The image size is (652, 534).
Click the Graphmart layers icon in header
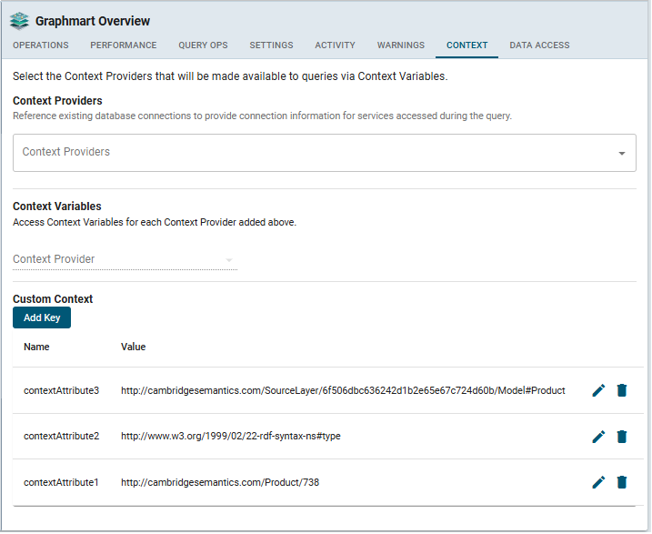click(20, 21)
